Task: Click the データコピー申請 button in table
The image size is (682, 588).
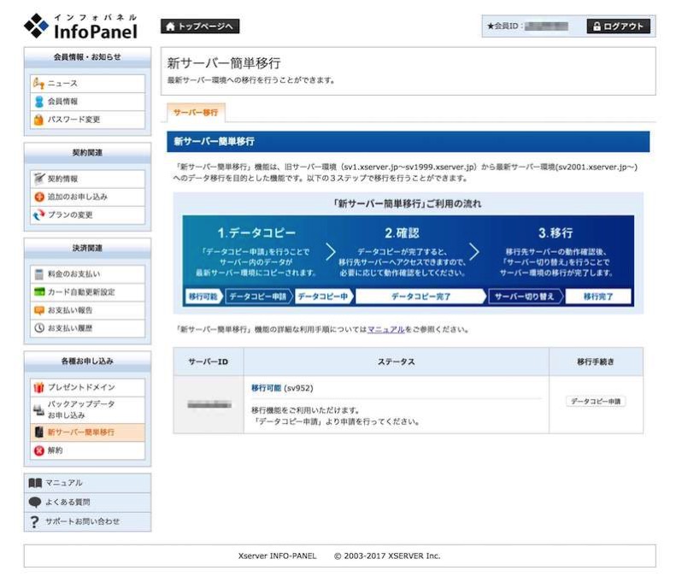Action: coord(596,402)
